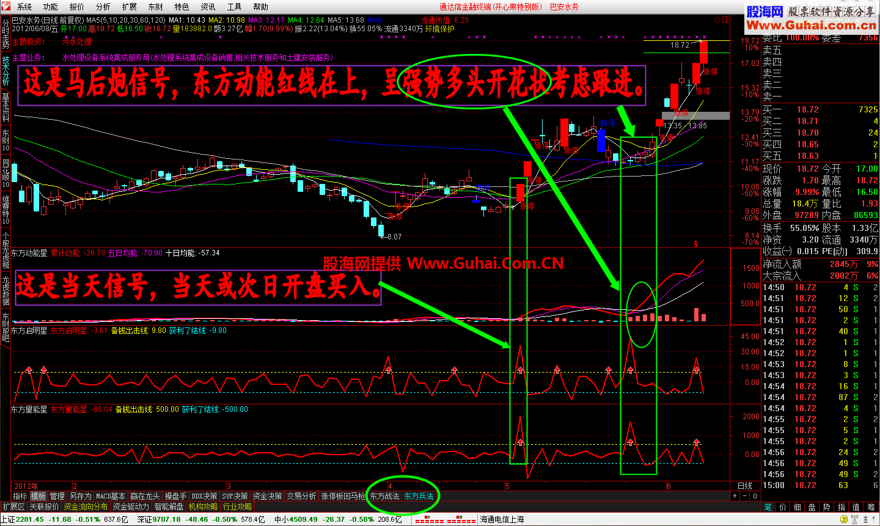
Task: Open the 功能 menu
Action: 51,7
